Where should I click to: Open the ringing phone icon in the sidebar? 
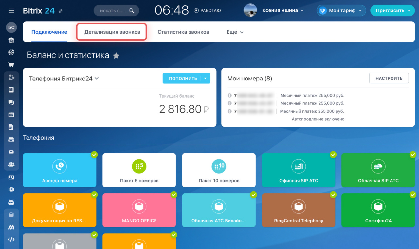[x=11, y=189]
